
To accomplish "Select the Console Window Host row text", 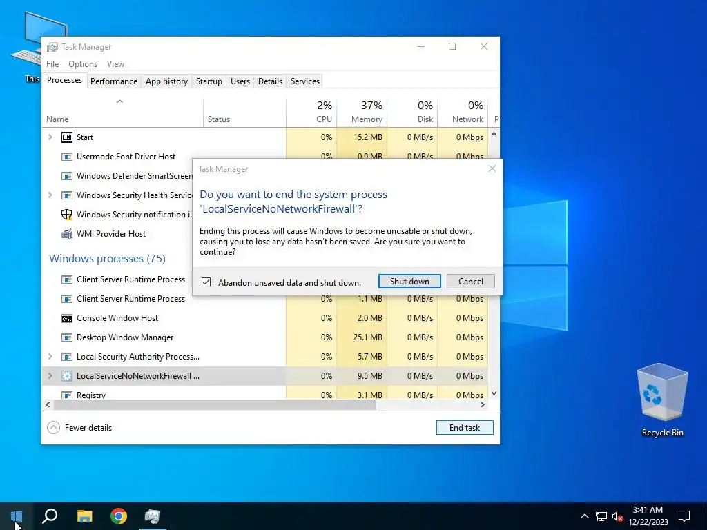I will coord(117,318).
